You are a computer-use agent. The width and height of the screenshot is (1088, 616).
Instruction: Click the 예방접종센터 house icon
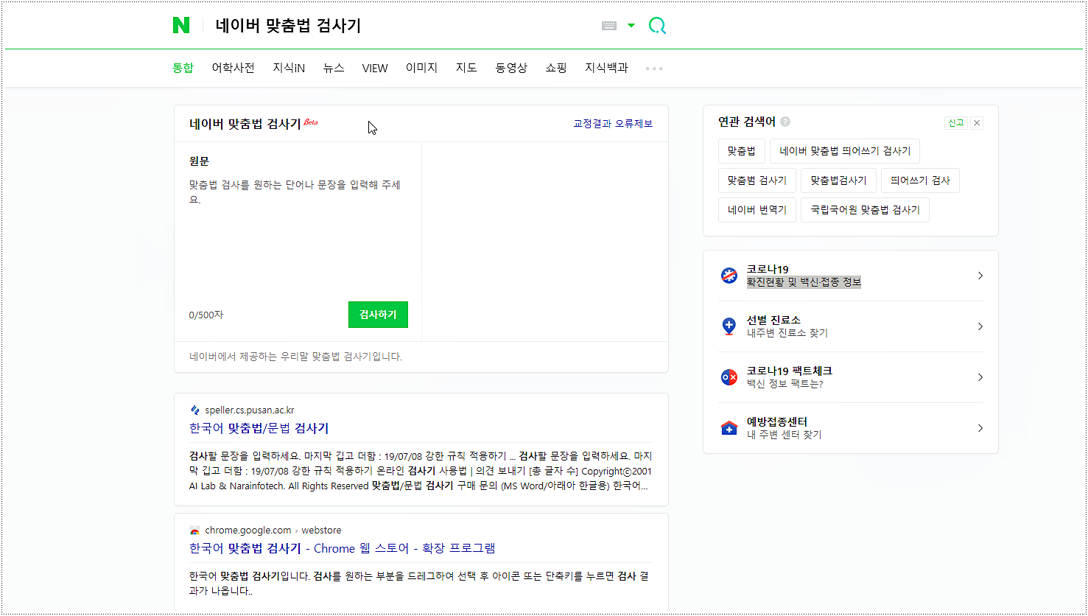(x=729, y=428)
